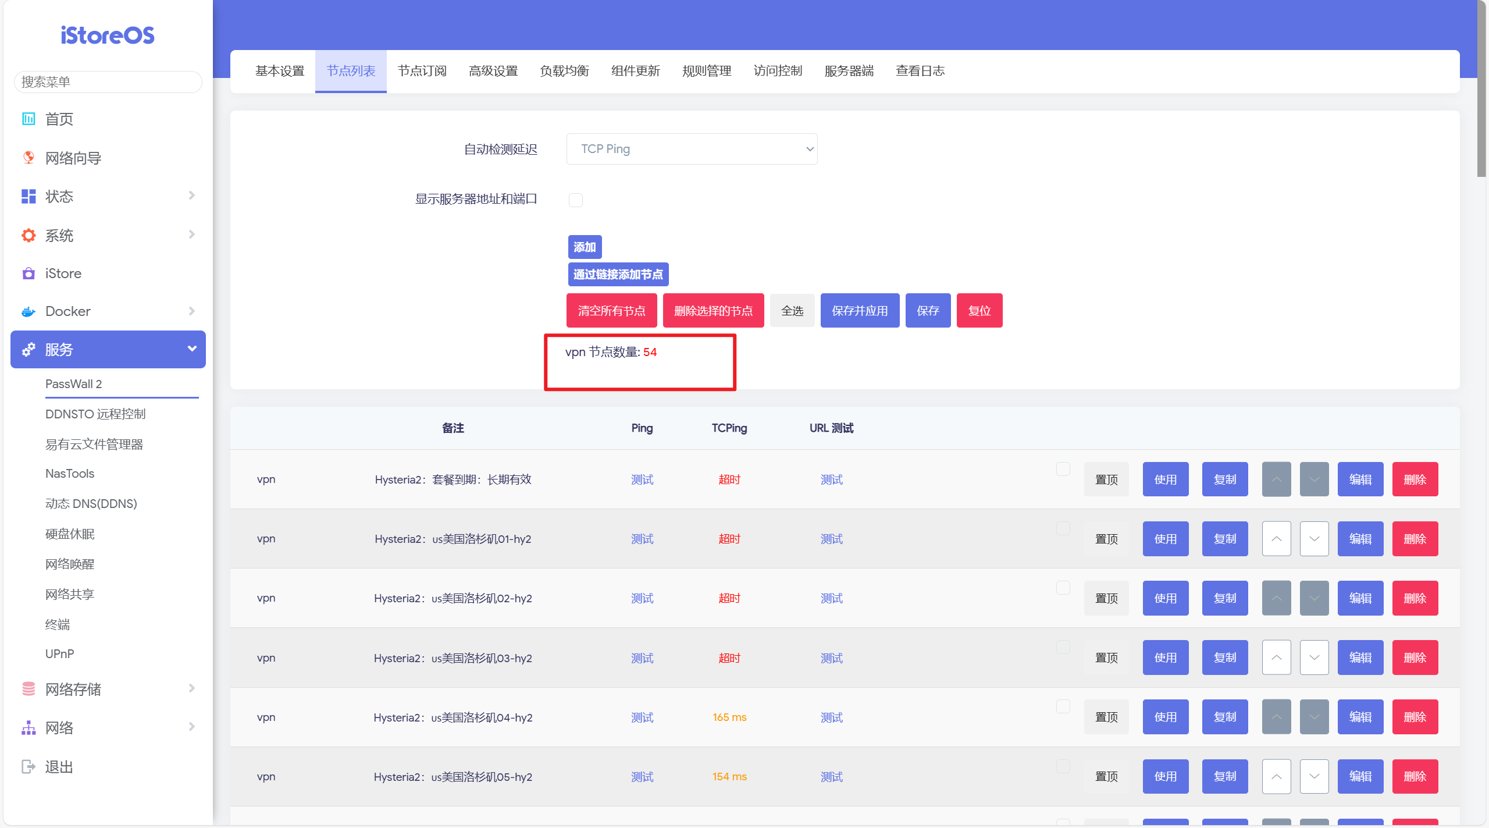
Task: Move us美国洛杉矶01-hy2 node up with arrow
Action: click(x=1276, y=539)
